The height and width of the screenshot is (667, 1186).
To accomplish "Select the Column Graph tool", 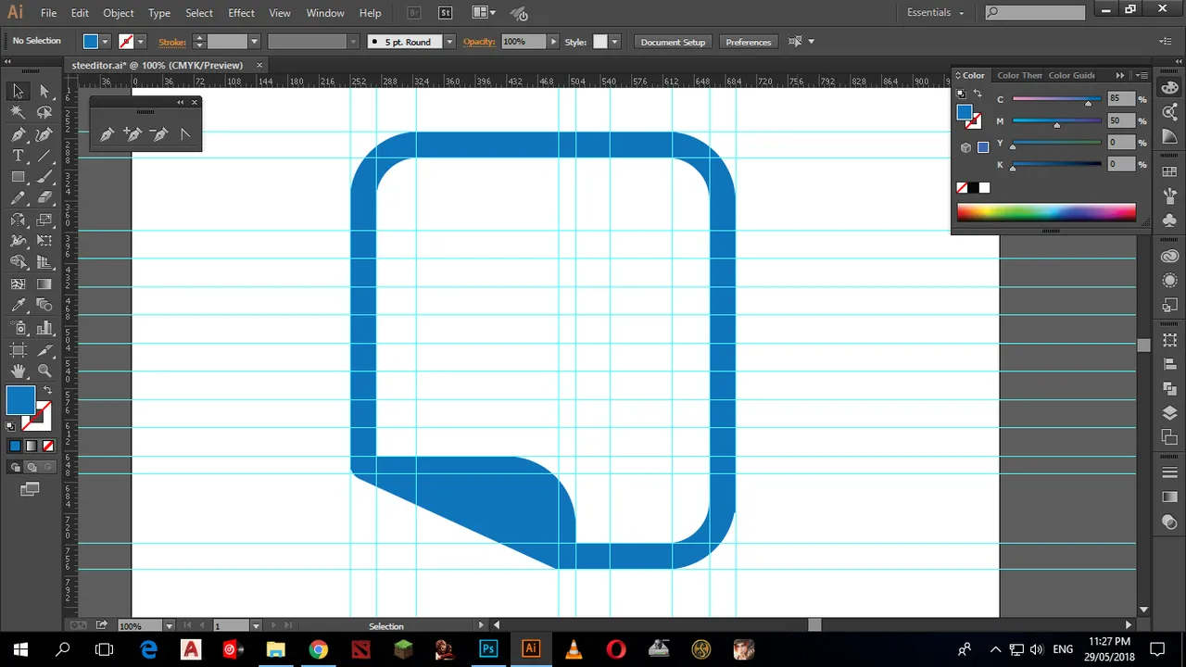I will pos(44,328).
